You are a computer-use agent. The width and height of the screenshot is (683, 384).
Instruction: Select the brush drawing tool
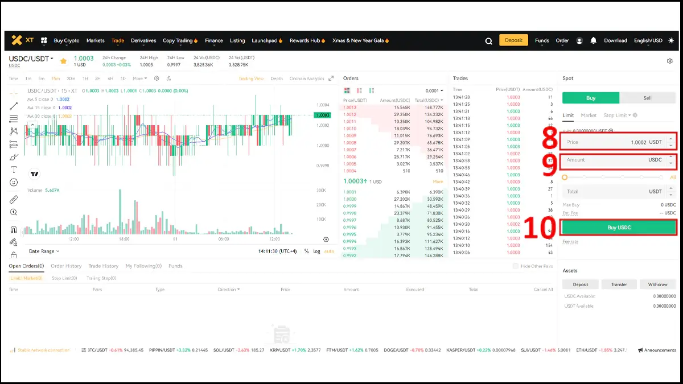point(14,157)
